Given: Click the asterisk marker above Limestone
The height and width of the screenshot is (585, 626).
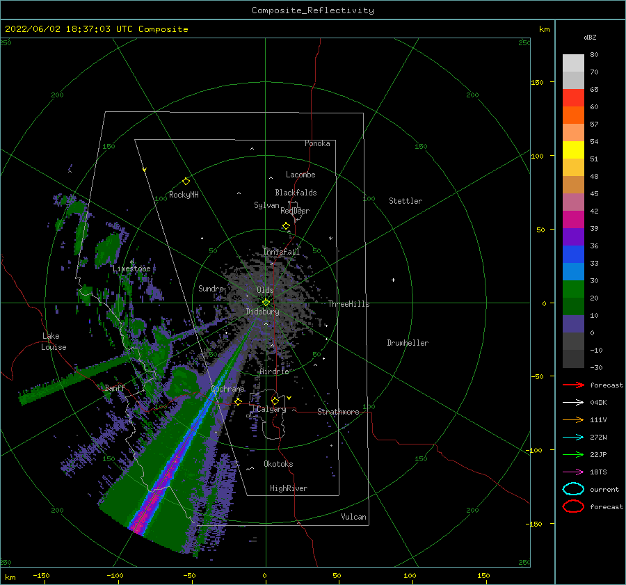Looking at the screenshot, I should click(x=131, y=262).
